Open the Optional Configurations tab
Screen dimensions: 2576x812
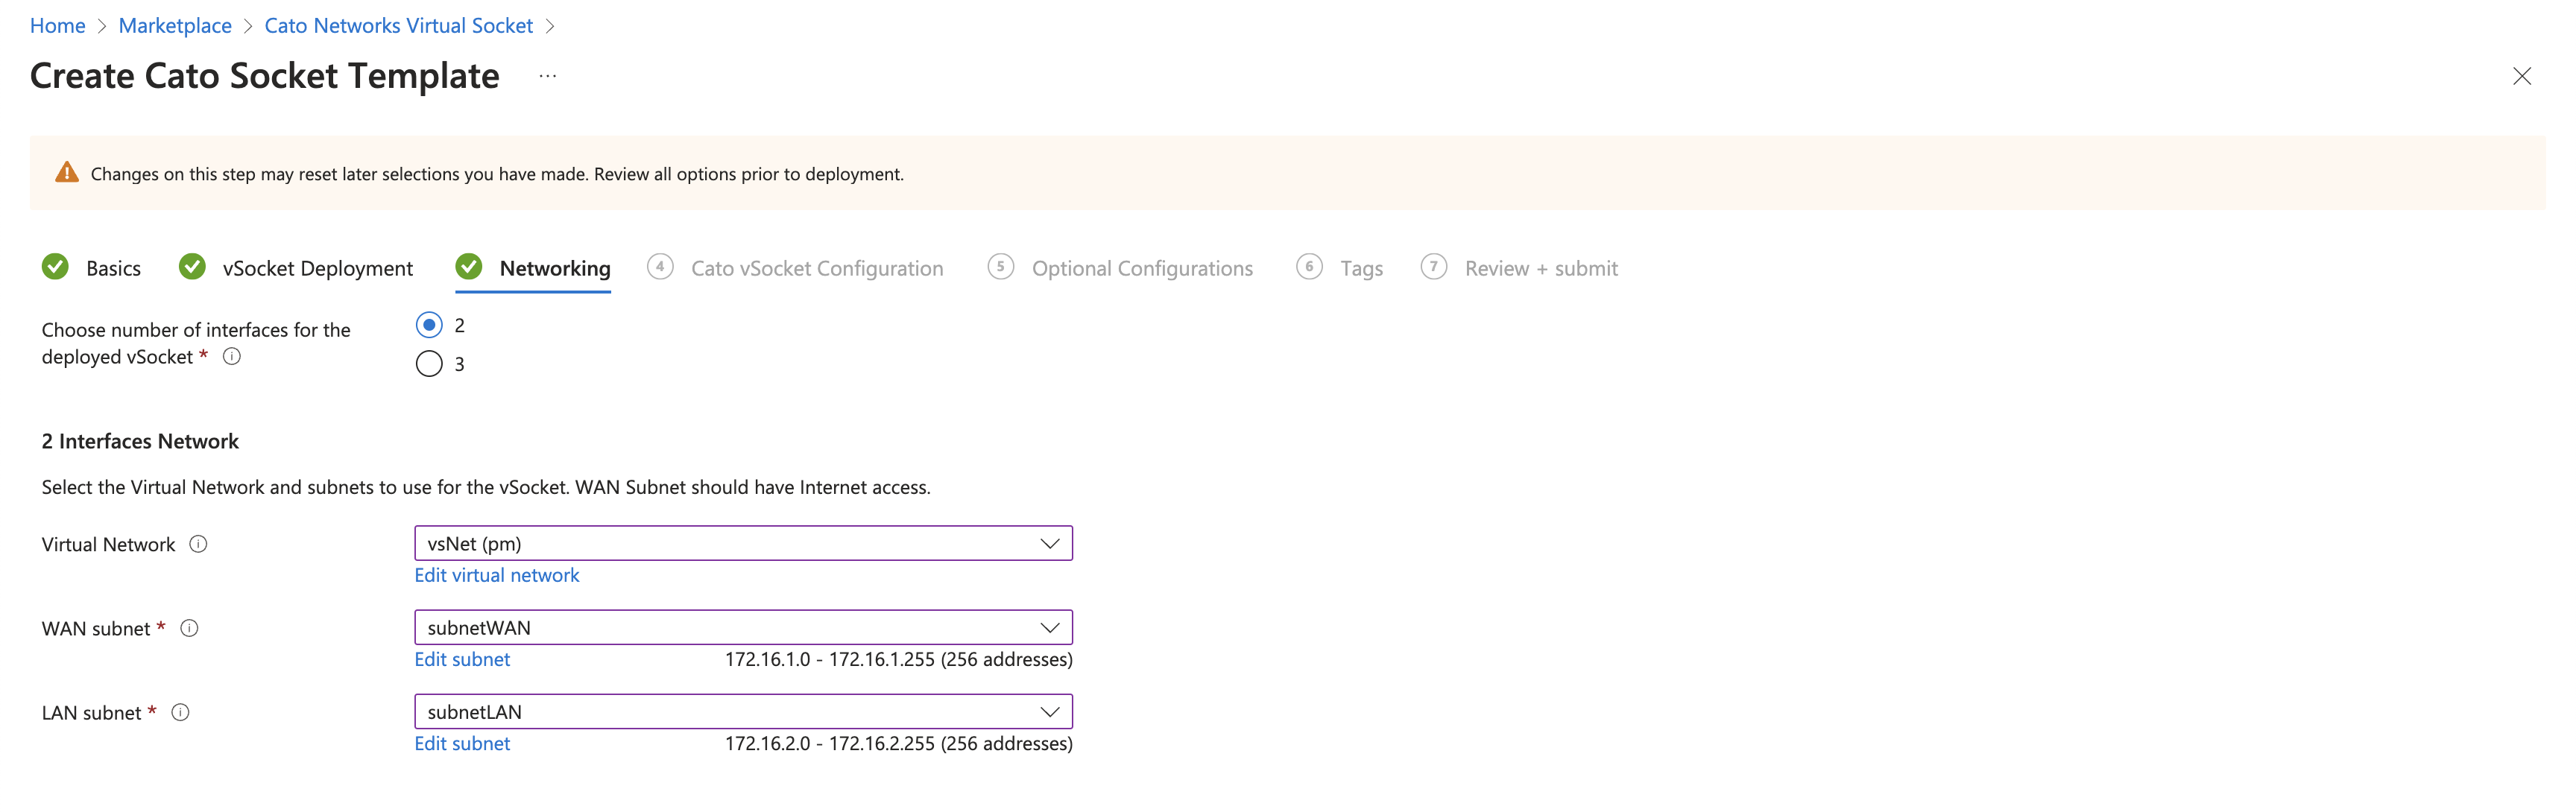(x=1141, y=268)
